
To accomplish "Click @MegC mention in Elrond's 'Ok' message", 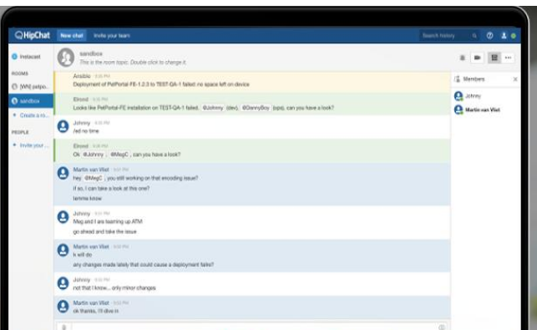I will pyautogui.click(x=119, y=155).
